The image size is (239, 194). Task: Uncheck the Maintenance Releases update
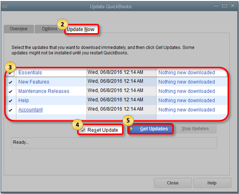pos(10,92)
